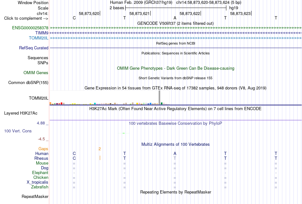Screen dimensions: 302x204
Task: Open the Repeating Elements by RepeatMasker title
Action: 175,192
